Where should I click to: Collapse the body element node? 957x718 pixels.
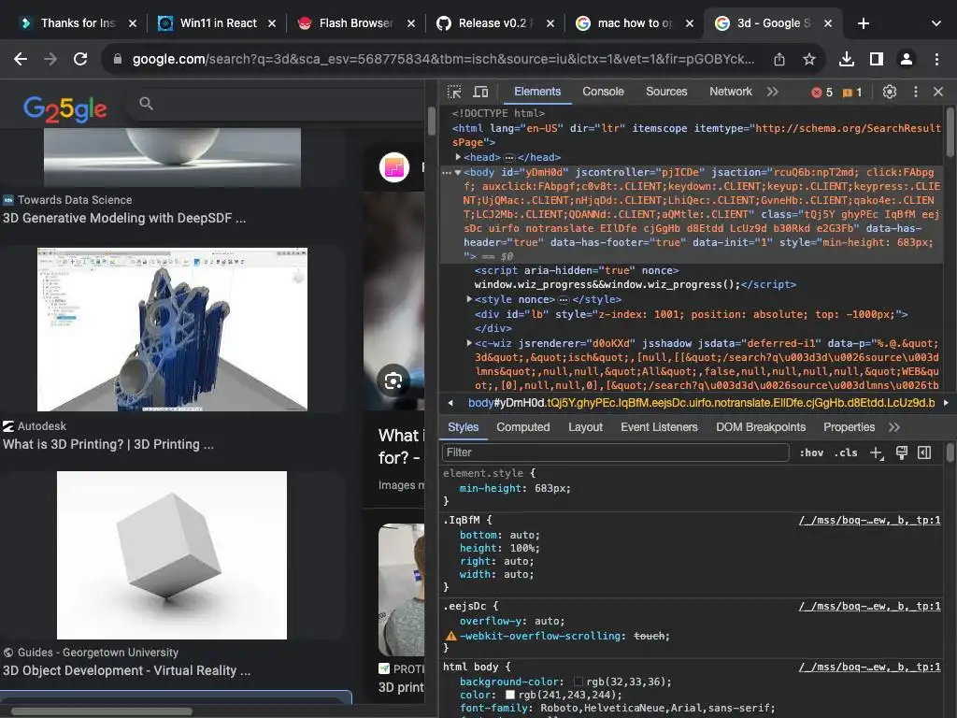click(x=458, y=172)
